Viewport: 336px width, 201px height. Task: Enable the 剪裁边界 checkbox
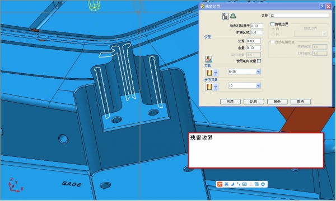(x=272, y=24)
